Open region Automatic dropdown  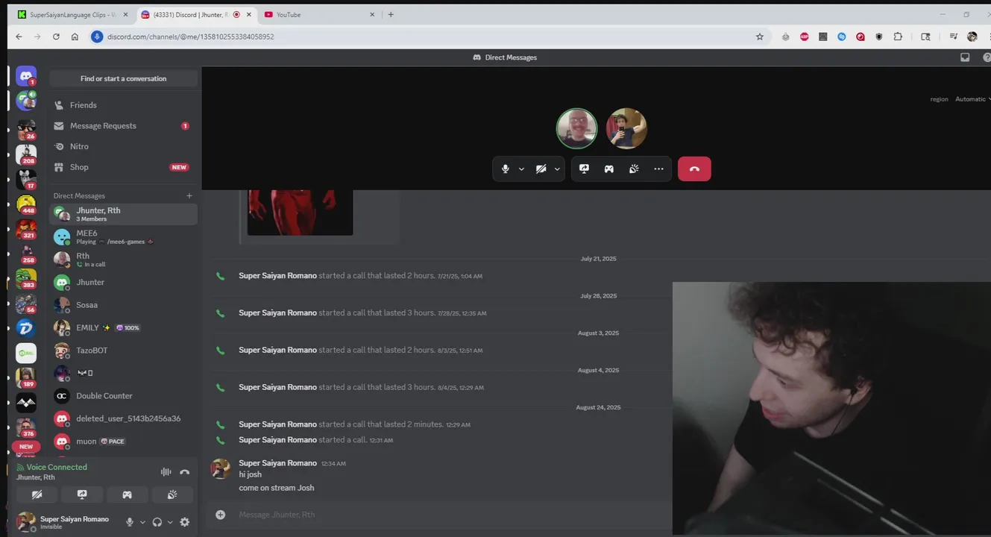pos(972,99)
